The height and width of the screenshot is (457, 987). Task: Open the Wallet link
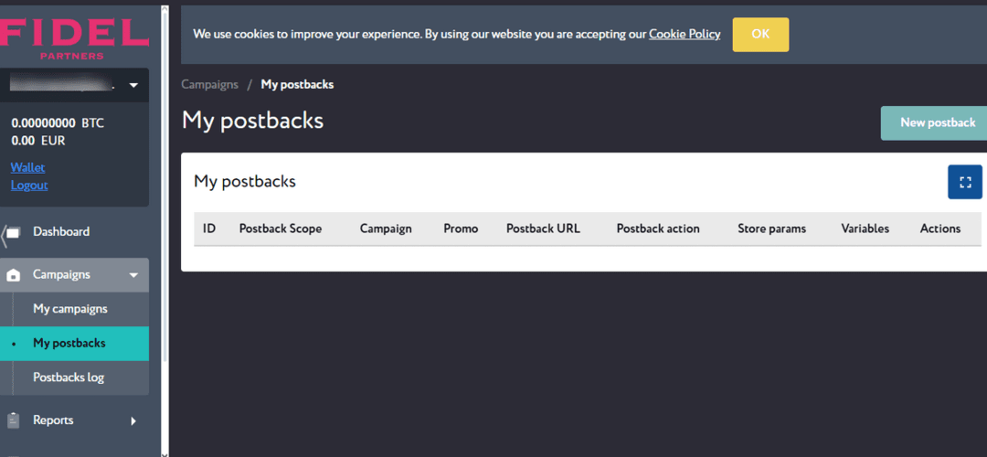point(27,167)
